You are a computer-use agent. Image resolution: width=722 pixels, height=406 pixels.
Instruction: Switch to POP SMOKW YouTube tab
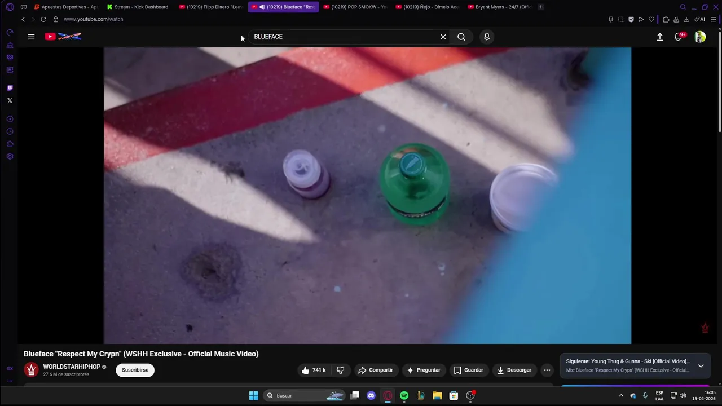tap(355, 7)
